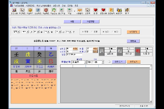This screenshot has width=164, height=109.
Task: Open the small dropdown arrow in the toolbar
Action: tap(74, 11)
